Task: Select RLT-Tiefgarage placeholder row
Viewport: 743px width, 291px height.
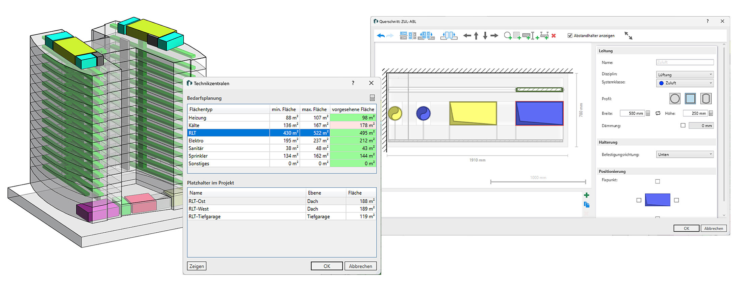Action: click(247, 216)
